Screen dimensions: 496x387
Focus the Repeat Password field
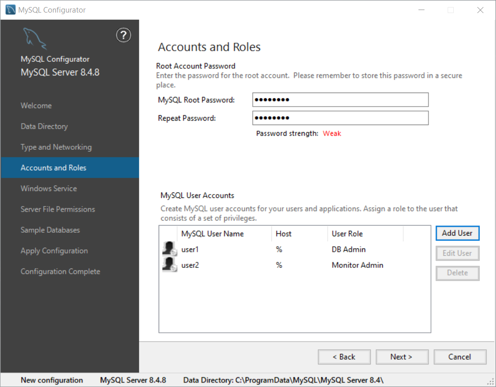point(340,118)
